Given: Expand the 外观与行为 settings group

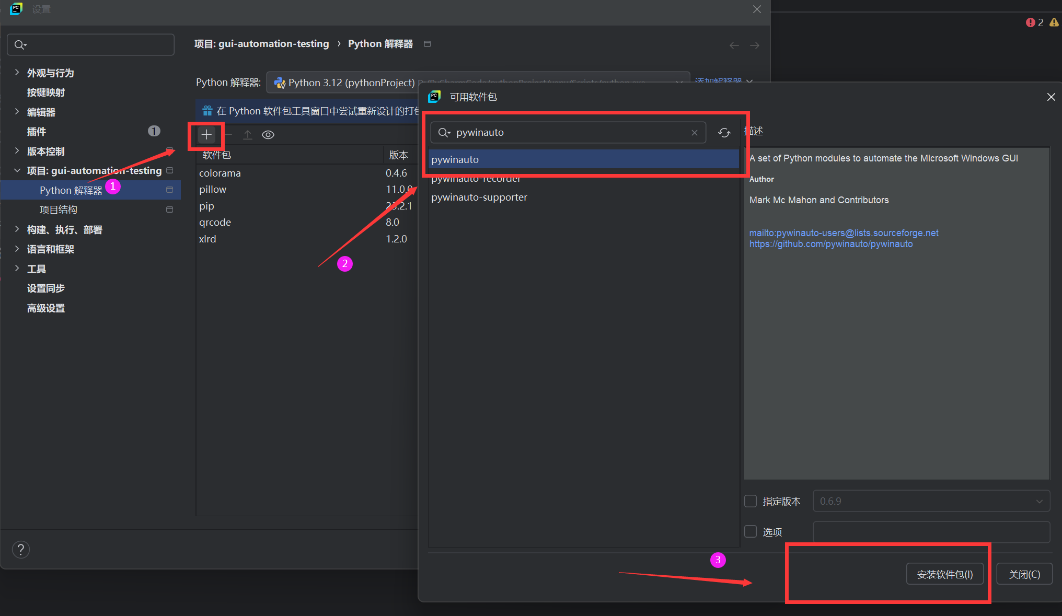Looking at the screenshot, I should 17,73.
